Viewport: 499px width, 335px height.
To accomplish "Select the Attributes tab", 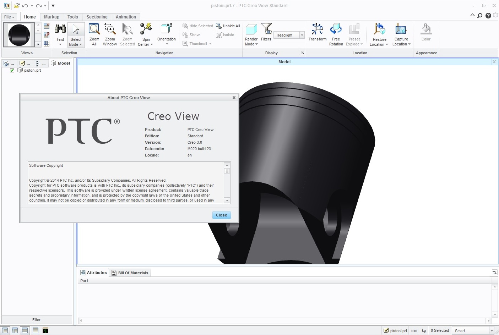I will [x=93, y=272].
